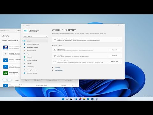This screenshot has height=115, width=153.
Task: Click the Accessibility figure icon
Action: [25, 66]
